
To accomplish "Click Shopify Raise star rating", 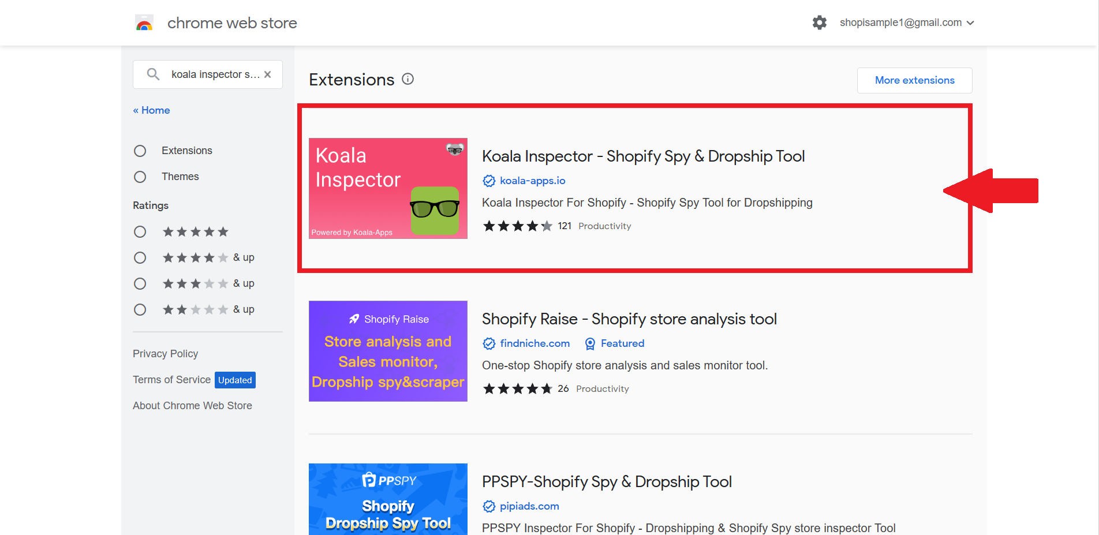I will coord(518,389).
